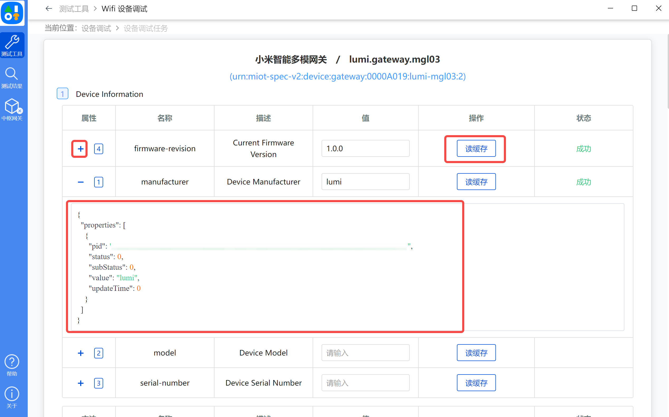Close the application window
The image size is (669, 417).
(658, 8)
